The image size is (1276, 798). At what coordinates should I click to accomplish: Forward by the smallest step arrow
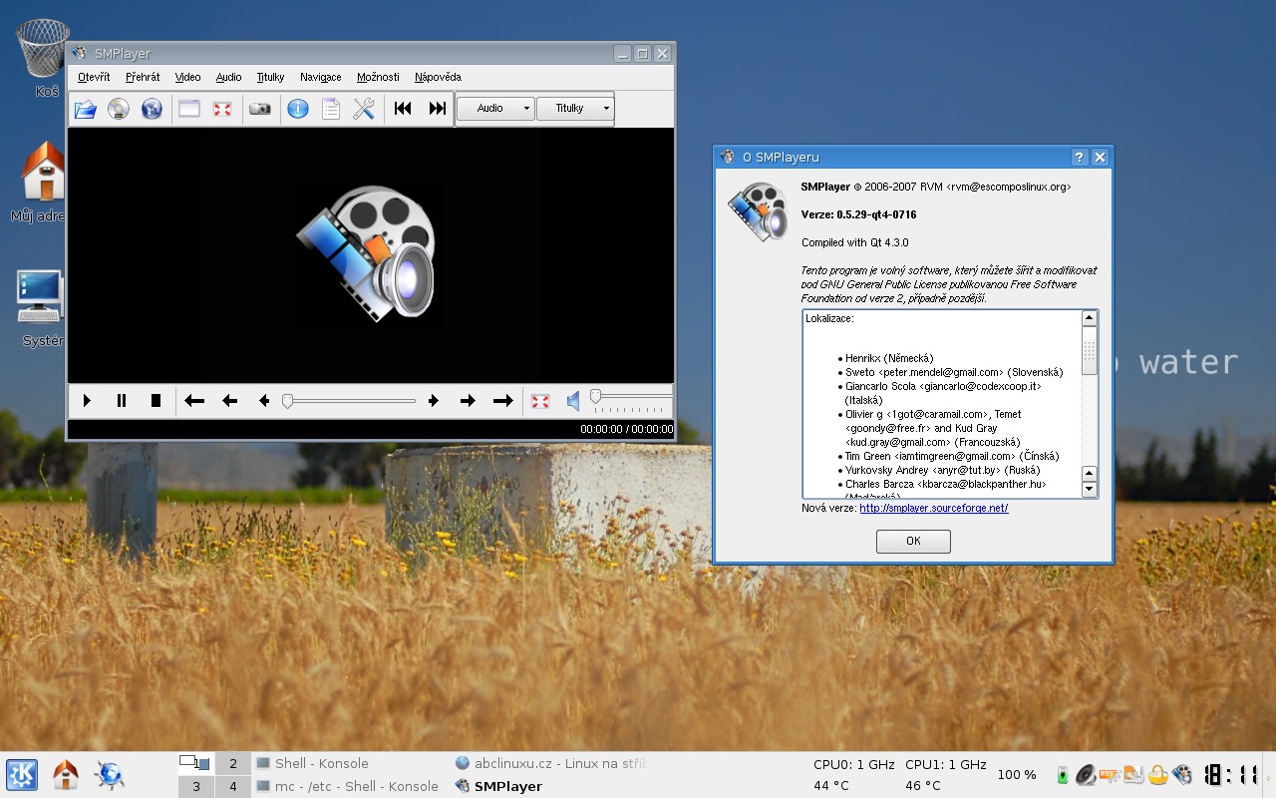coord(433,401)
